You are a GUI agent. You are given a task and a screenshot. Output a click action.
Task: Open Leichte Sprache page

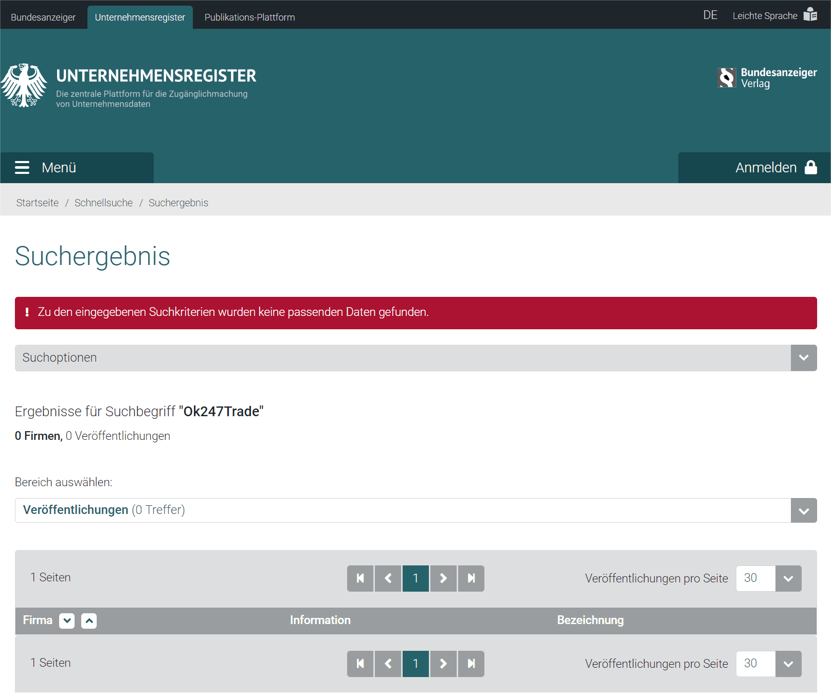[765, 16]
